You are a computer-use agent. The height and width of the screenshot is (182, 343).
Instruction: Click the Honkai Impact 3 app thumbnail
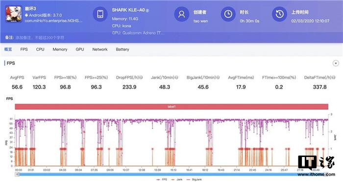14,14
